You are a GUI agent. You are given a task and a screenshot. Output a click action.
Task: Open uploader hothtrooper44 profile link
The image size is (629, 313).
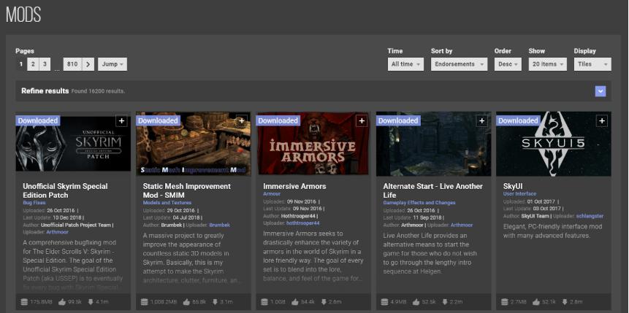pyautogui.click(x=303, y=223)
